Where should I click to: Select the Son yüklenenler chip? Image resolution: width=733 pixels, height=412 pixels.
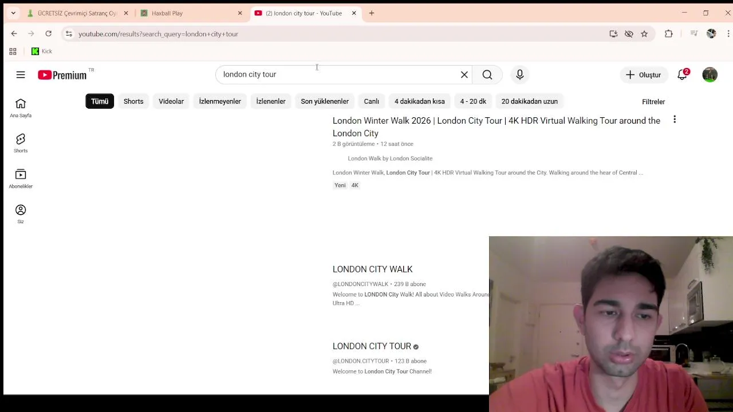point(325,101)
